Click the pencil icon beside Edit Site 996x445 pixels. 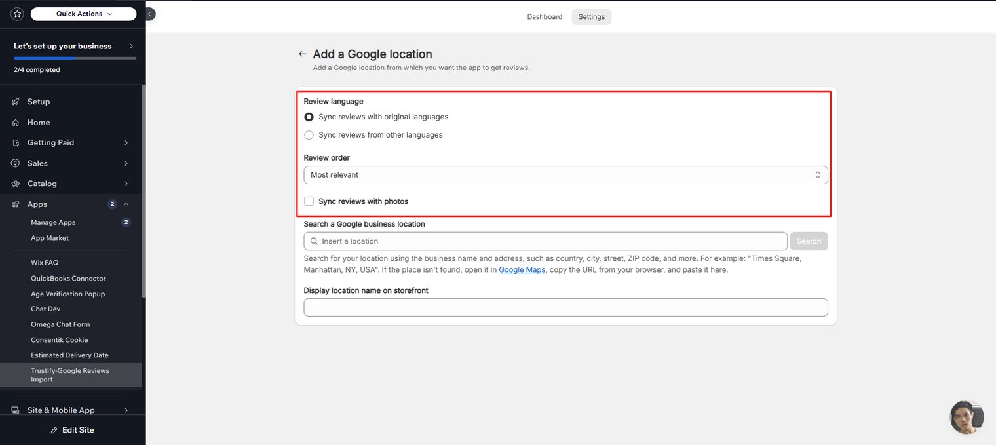click(54, 430)
